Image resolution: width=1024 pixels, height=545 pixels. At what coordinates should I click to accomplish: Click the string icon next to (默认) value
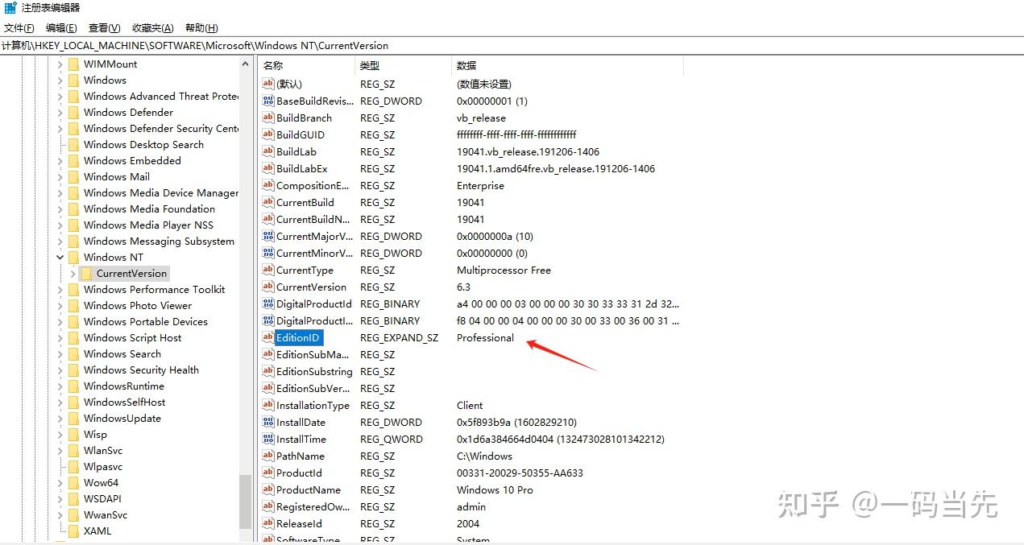pyautogui.click(x=268, y=84)
